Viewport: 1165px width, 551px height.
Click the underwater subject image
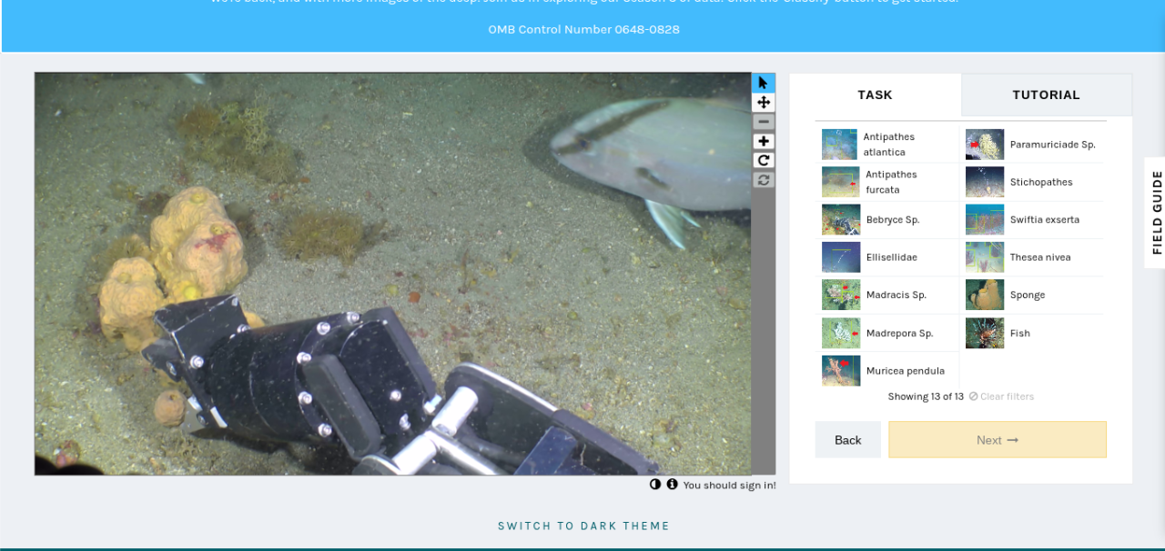pyautogui.click(x=393, y=274)
